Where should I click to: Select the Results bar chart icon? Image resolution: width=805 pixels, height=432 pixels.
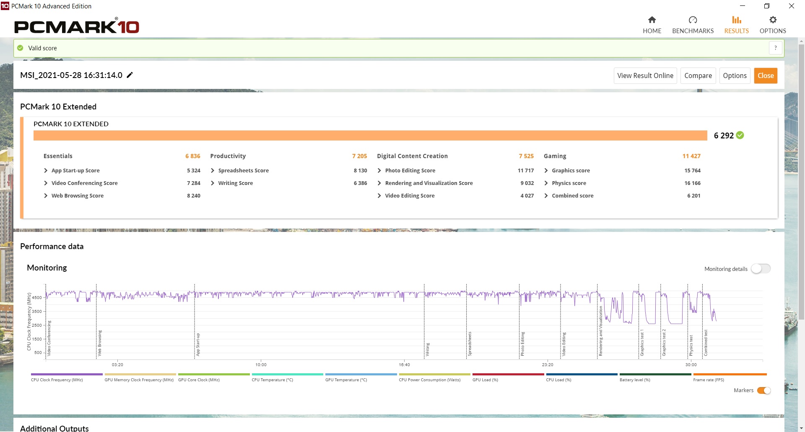736,20
